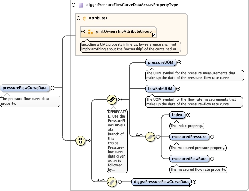Select the measuredPressure element node
The height and width of the screenshot is (191, 249).
(189, 137)
